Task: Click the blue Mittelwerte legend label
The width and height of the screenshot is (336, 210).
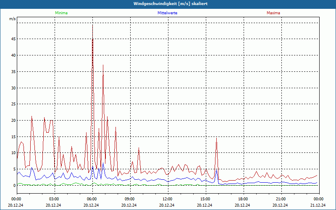Action: [x=168, y=13]
